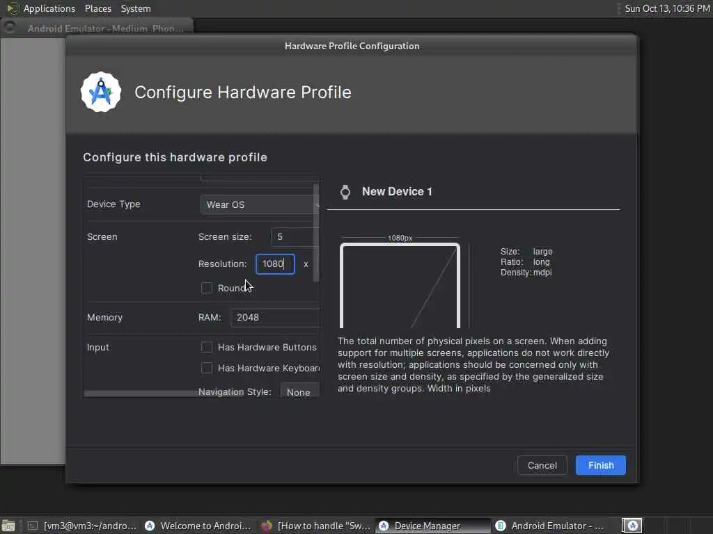Switch to Device Manager taskbar item
Image resolution: width=713 pixels, height=534 pixels.
coord(433,526)
